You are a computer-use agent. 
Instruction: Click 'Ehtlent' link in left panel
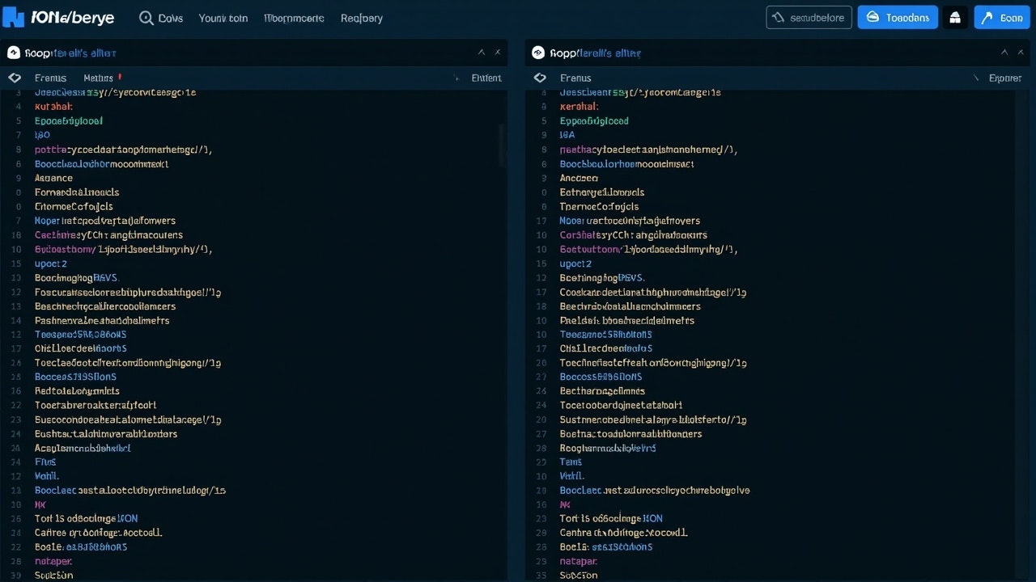tap(486, 78)
